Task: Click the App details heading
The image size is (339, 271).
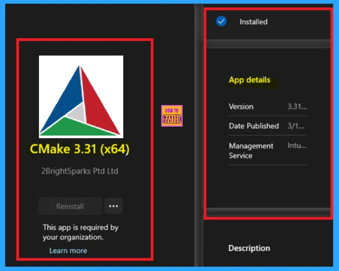Action: [249, 80]
